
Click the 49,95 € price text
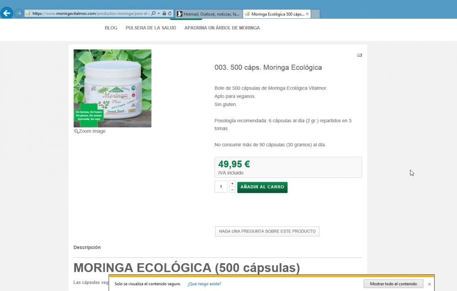[234, 164]
